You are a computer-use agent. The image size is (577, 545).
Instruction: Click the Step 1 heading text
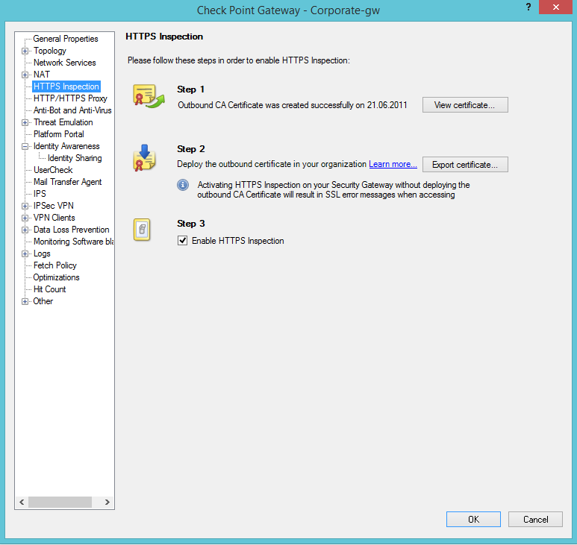click(190, 89)
